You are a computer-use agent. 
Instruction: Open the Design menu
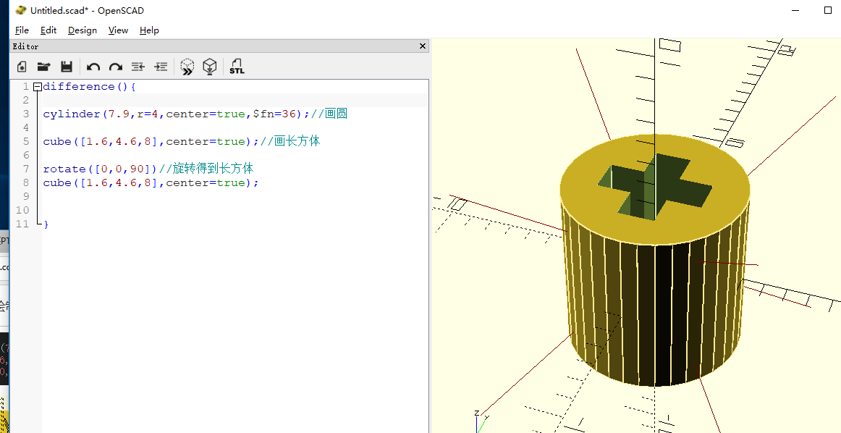[x=82, y=30]
